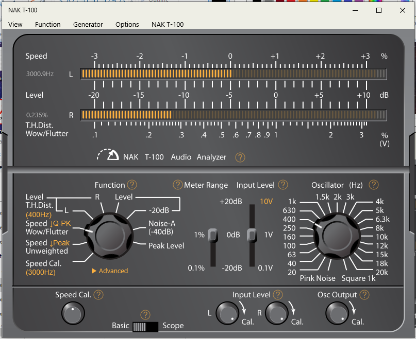Viewport: 416px width, 339px height.
Task: Select Speed Q-PK Wow/Flutter function
Action: click(x=48, y=227)
